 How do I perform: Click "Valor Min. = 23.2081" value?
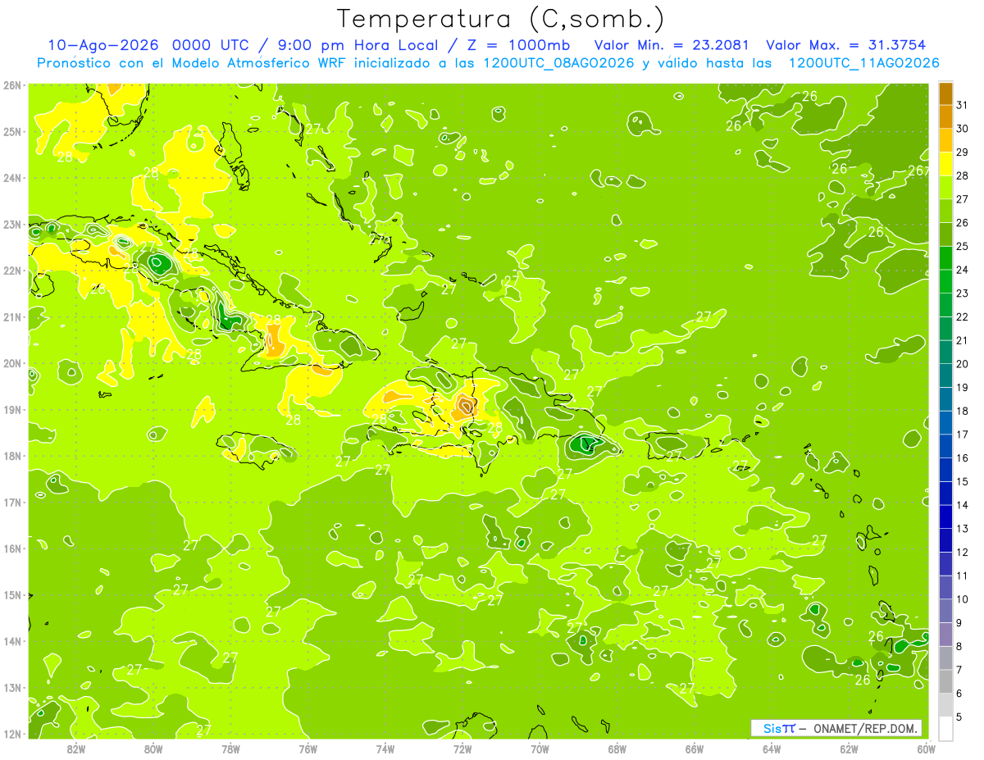672,45
